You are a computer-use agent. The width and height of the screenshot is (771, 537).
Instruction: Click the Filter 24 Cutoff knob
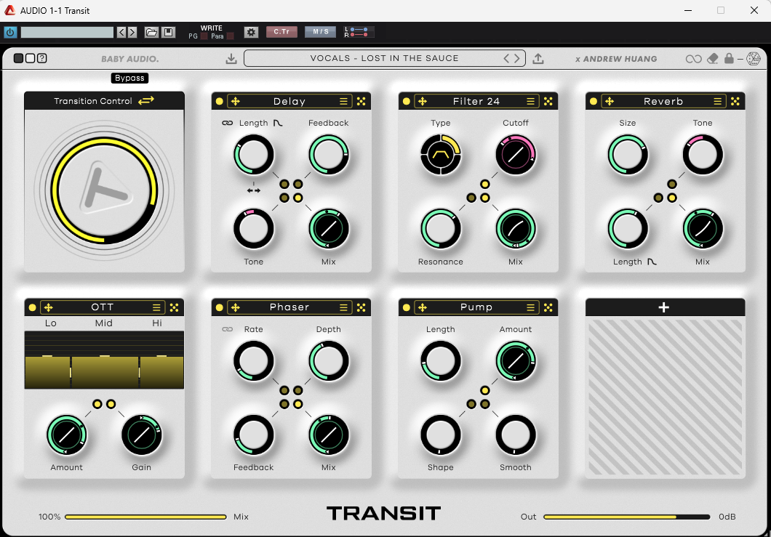tap(515, 155)
